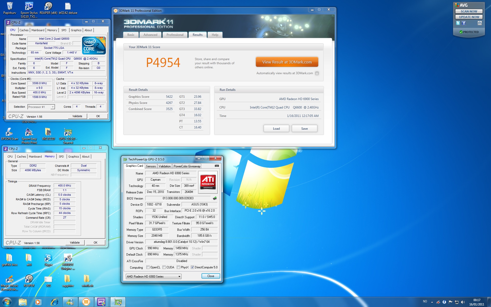Open the akti folder on desktop
This screenshot has width=491, height=307.
tap(29, 260)
